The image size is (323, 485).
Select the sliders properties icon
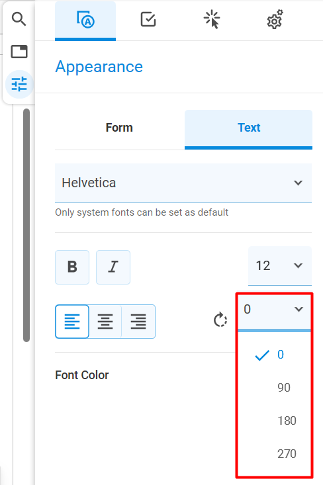[x=19, y=84]
